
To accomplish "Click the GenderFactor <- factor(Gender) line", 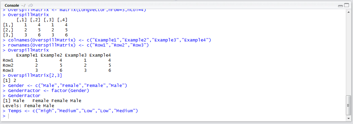I will pyautogui.click(x=46, y=91).
